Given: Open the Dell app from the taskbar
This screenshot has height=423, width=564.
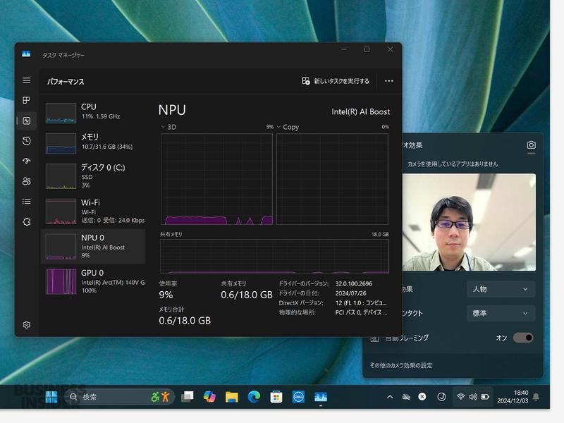Looking at the screenshot, I should tap(298, 397).
